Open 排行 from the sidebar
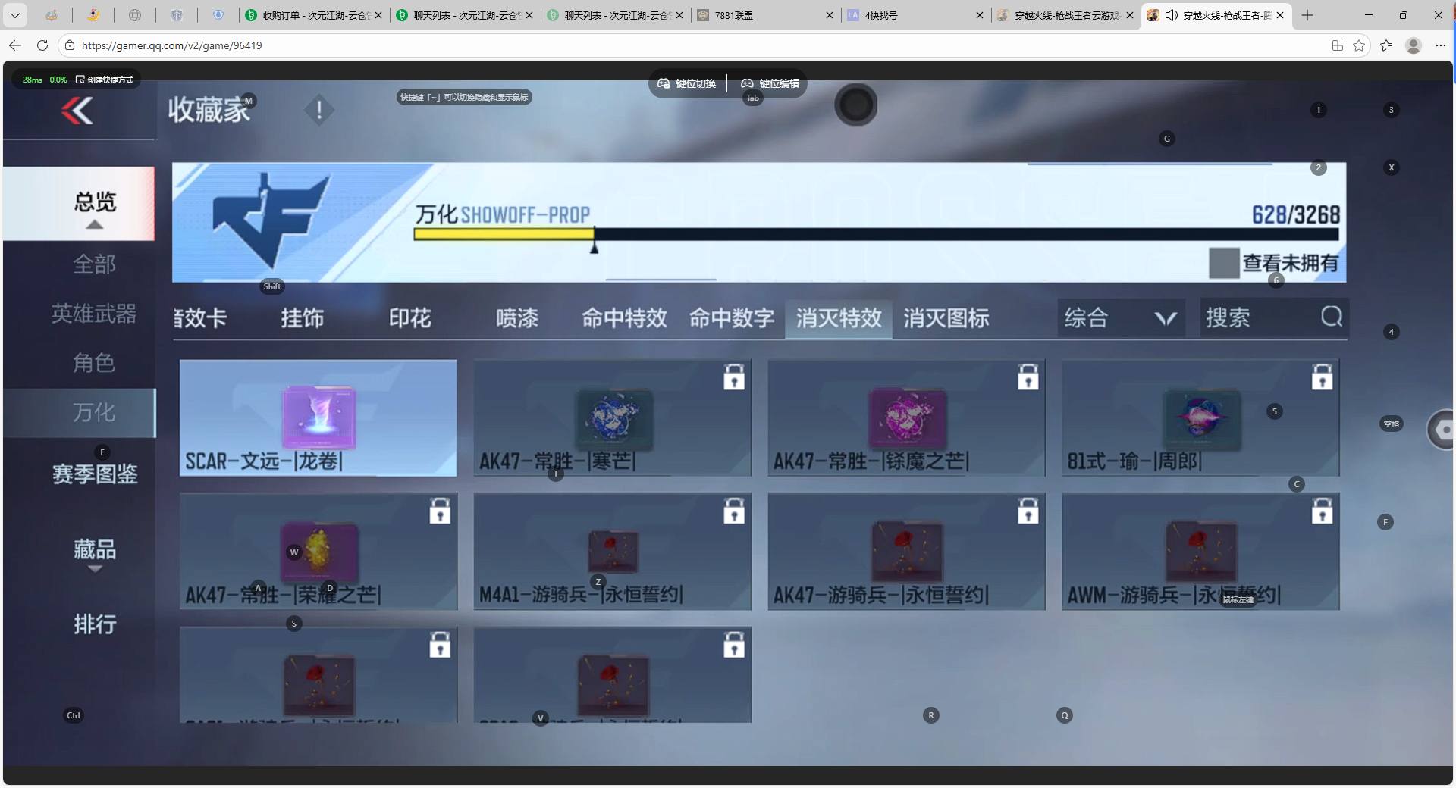The width and height of the screenshot is (1456, 788). 94,624
